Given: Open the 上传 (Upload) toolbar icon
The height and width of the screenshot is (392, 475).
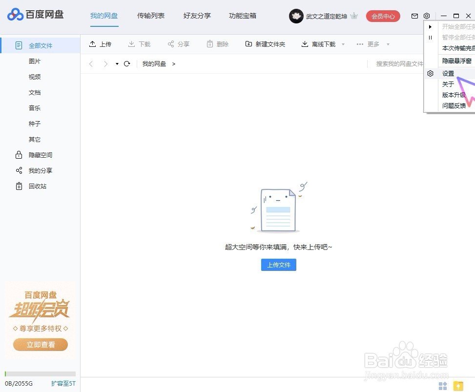Looking at the screenshot, I should pyautogui.click(x=101, y=44).
